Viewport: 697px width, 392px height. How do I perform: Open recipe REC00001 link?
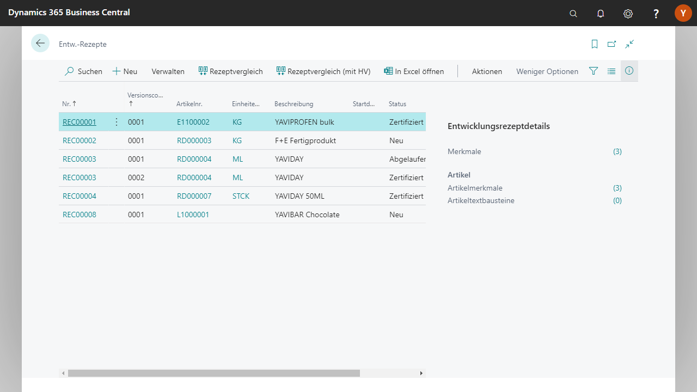(80, 122)
